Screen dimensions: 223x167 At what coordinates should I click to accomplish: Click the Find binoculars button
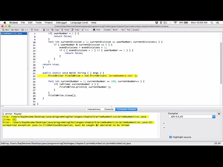[97, 30]
